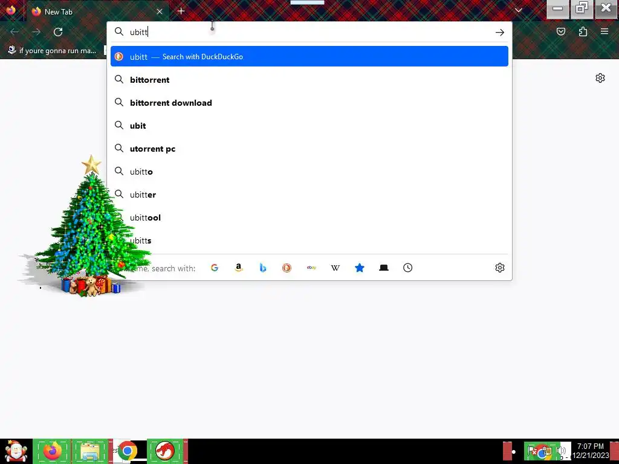The width and height of the screenshot is (619, 464).
Task: Open File Explorer from the taskbar
Action: click(90, 451)
